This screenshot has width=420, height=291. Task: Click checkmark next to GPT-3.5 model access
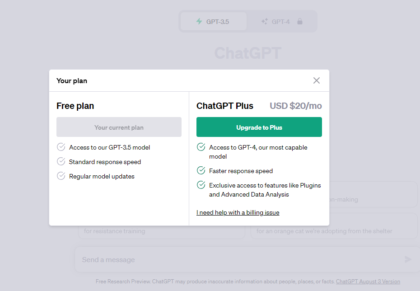point(61,147)
